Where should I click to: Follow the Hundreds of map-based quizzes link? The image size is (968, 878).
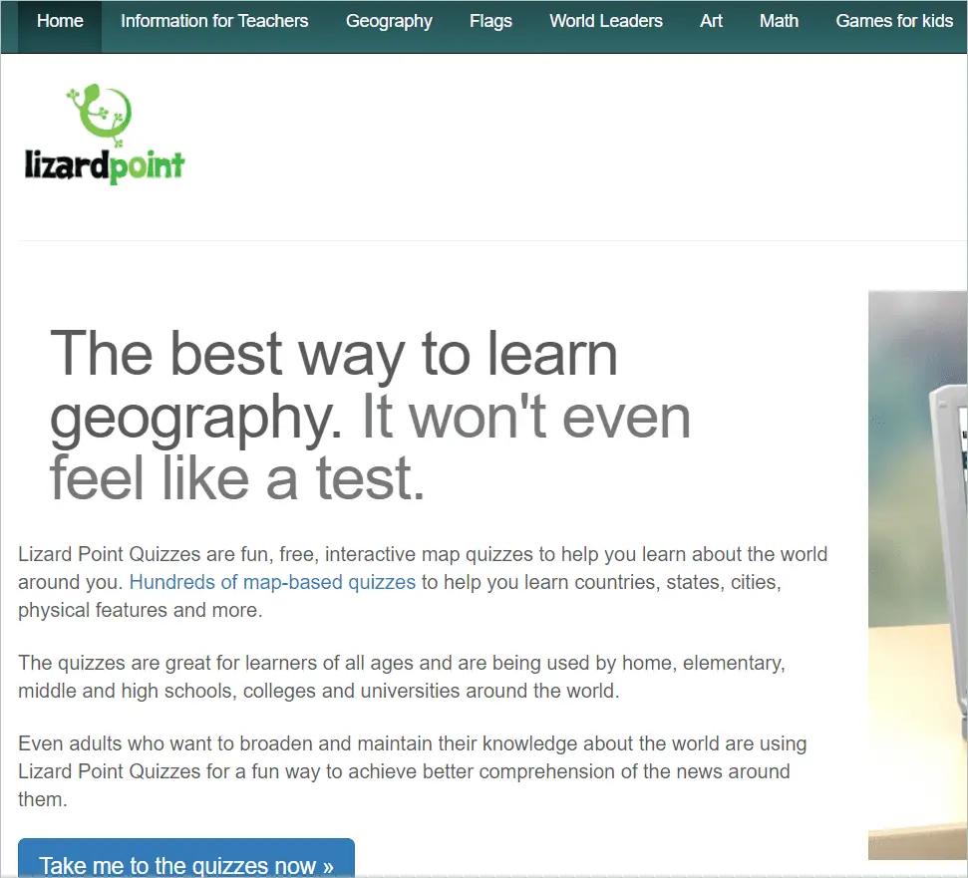pyautogui.click(x=272, y=582)
